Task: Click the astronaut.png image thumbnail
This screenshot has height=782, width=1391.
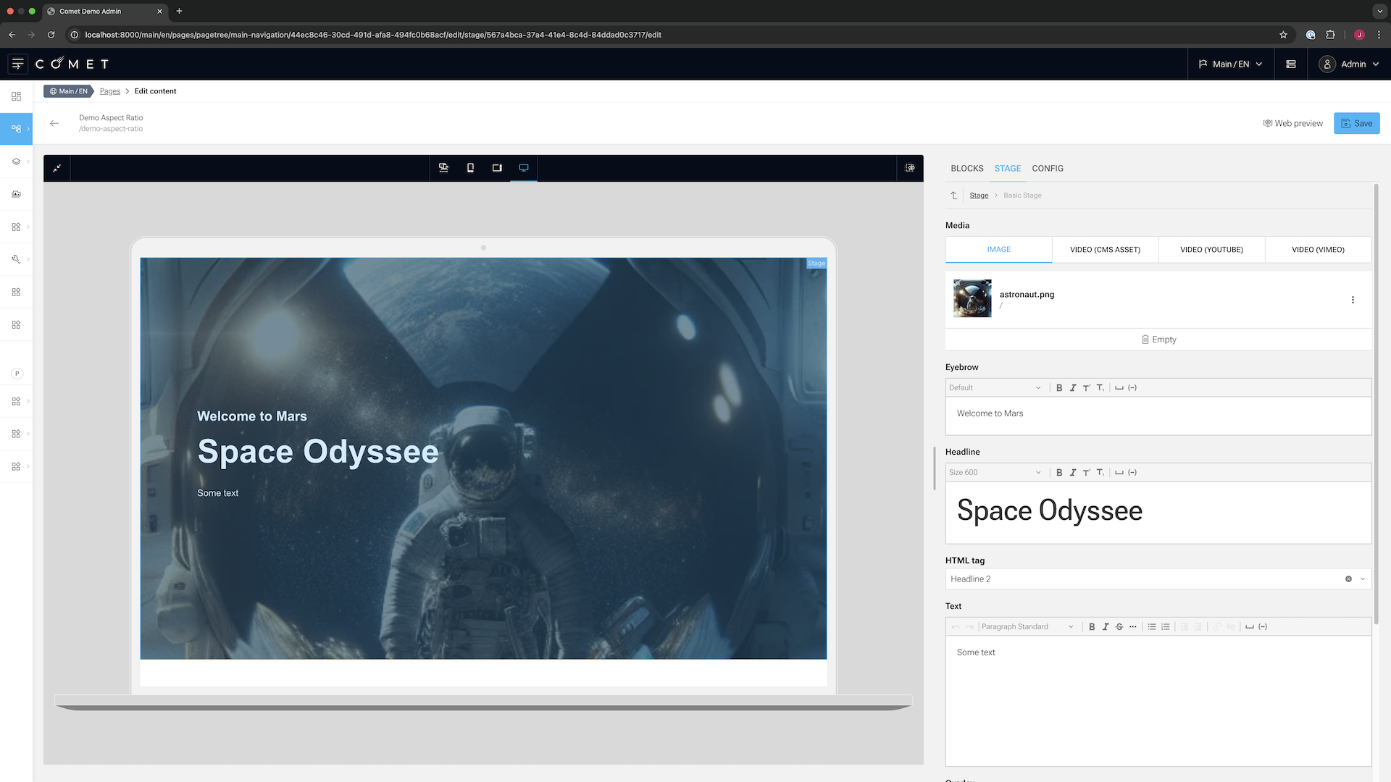Action: (972, 298)
